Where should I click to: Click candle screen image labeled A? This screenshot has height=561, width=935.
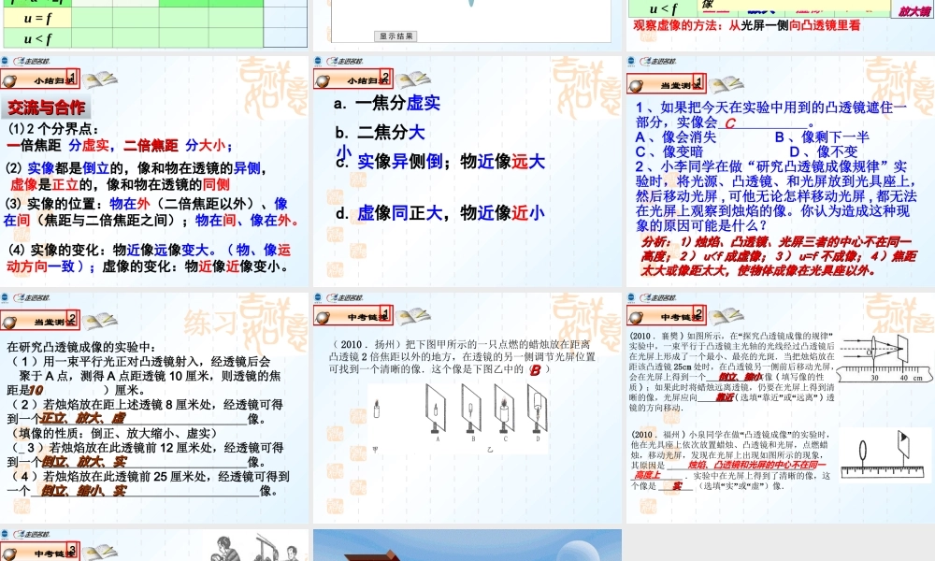pyautogui.click(x=436, y=409)
